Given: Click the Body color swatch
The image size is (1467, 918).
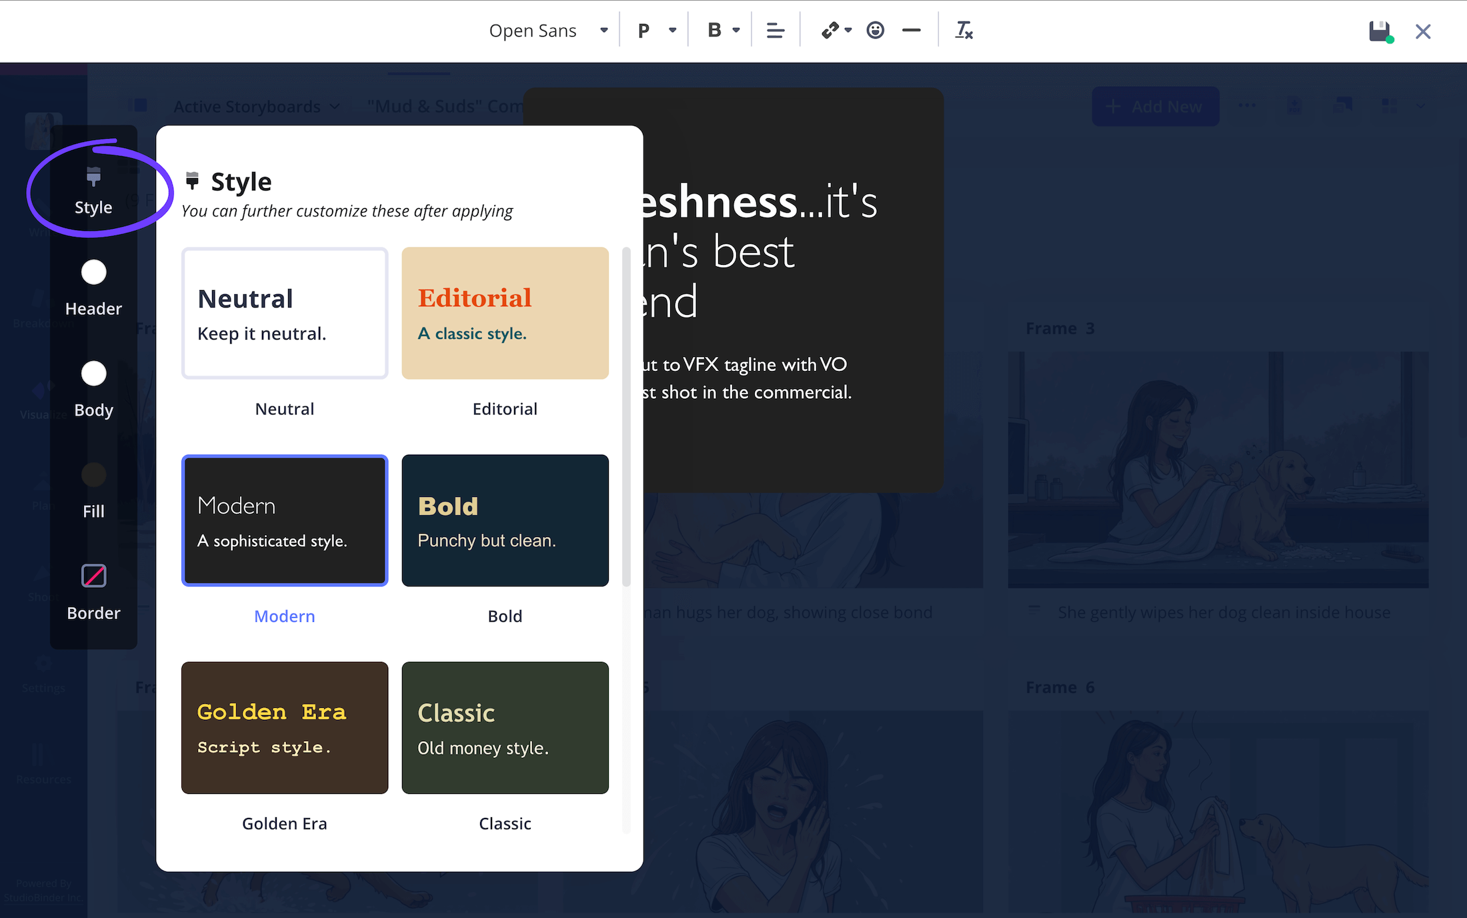Looking at the screenshot, I should (93, 374).
